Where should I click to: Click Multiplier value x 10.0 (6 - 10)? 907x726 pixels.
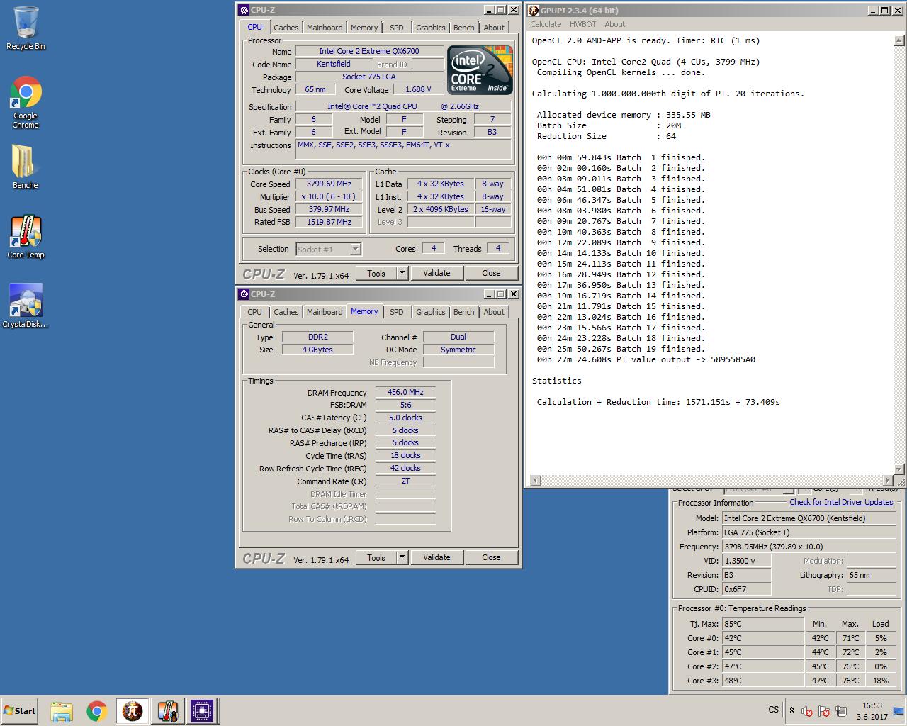point(329,196)
